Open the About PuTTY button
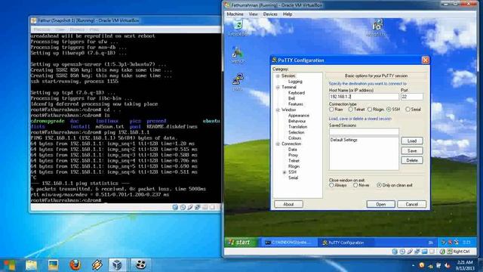Screen dimensions: 483x272 tap(288, 204)
